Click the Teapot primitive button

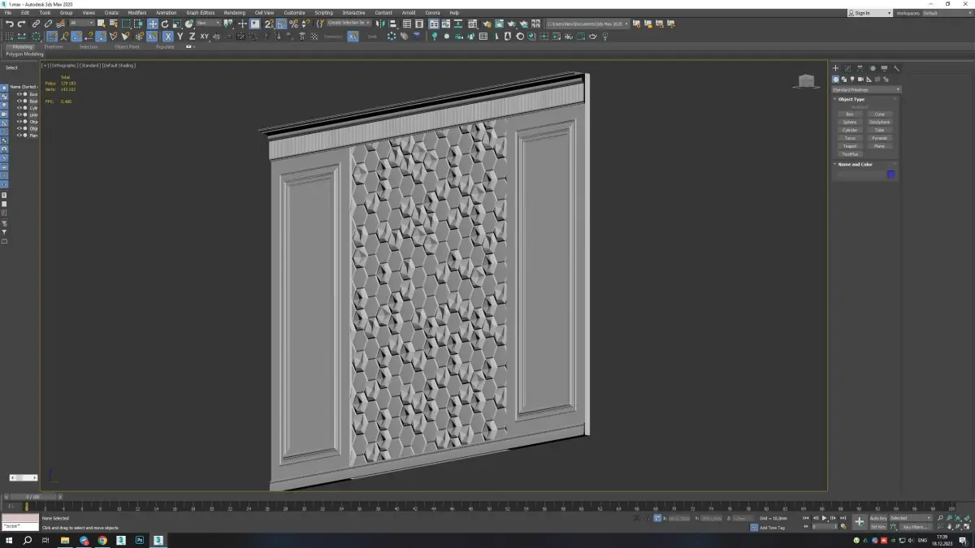[x=850, y=146]
